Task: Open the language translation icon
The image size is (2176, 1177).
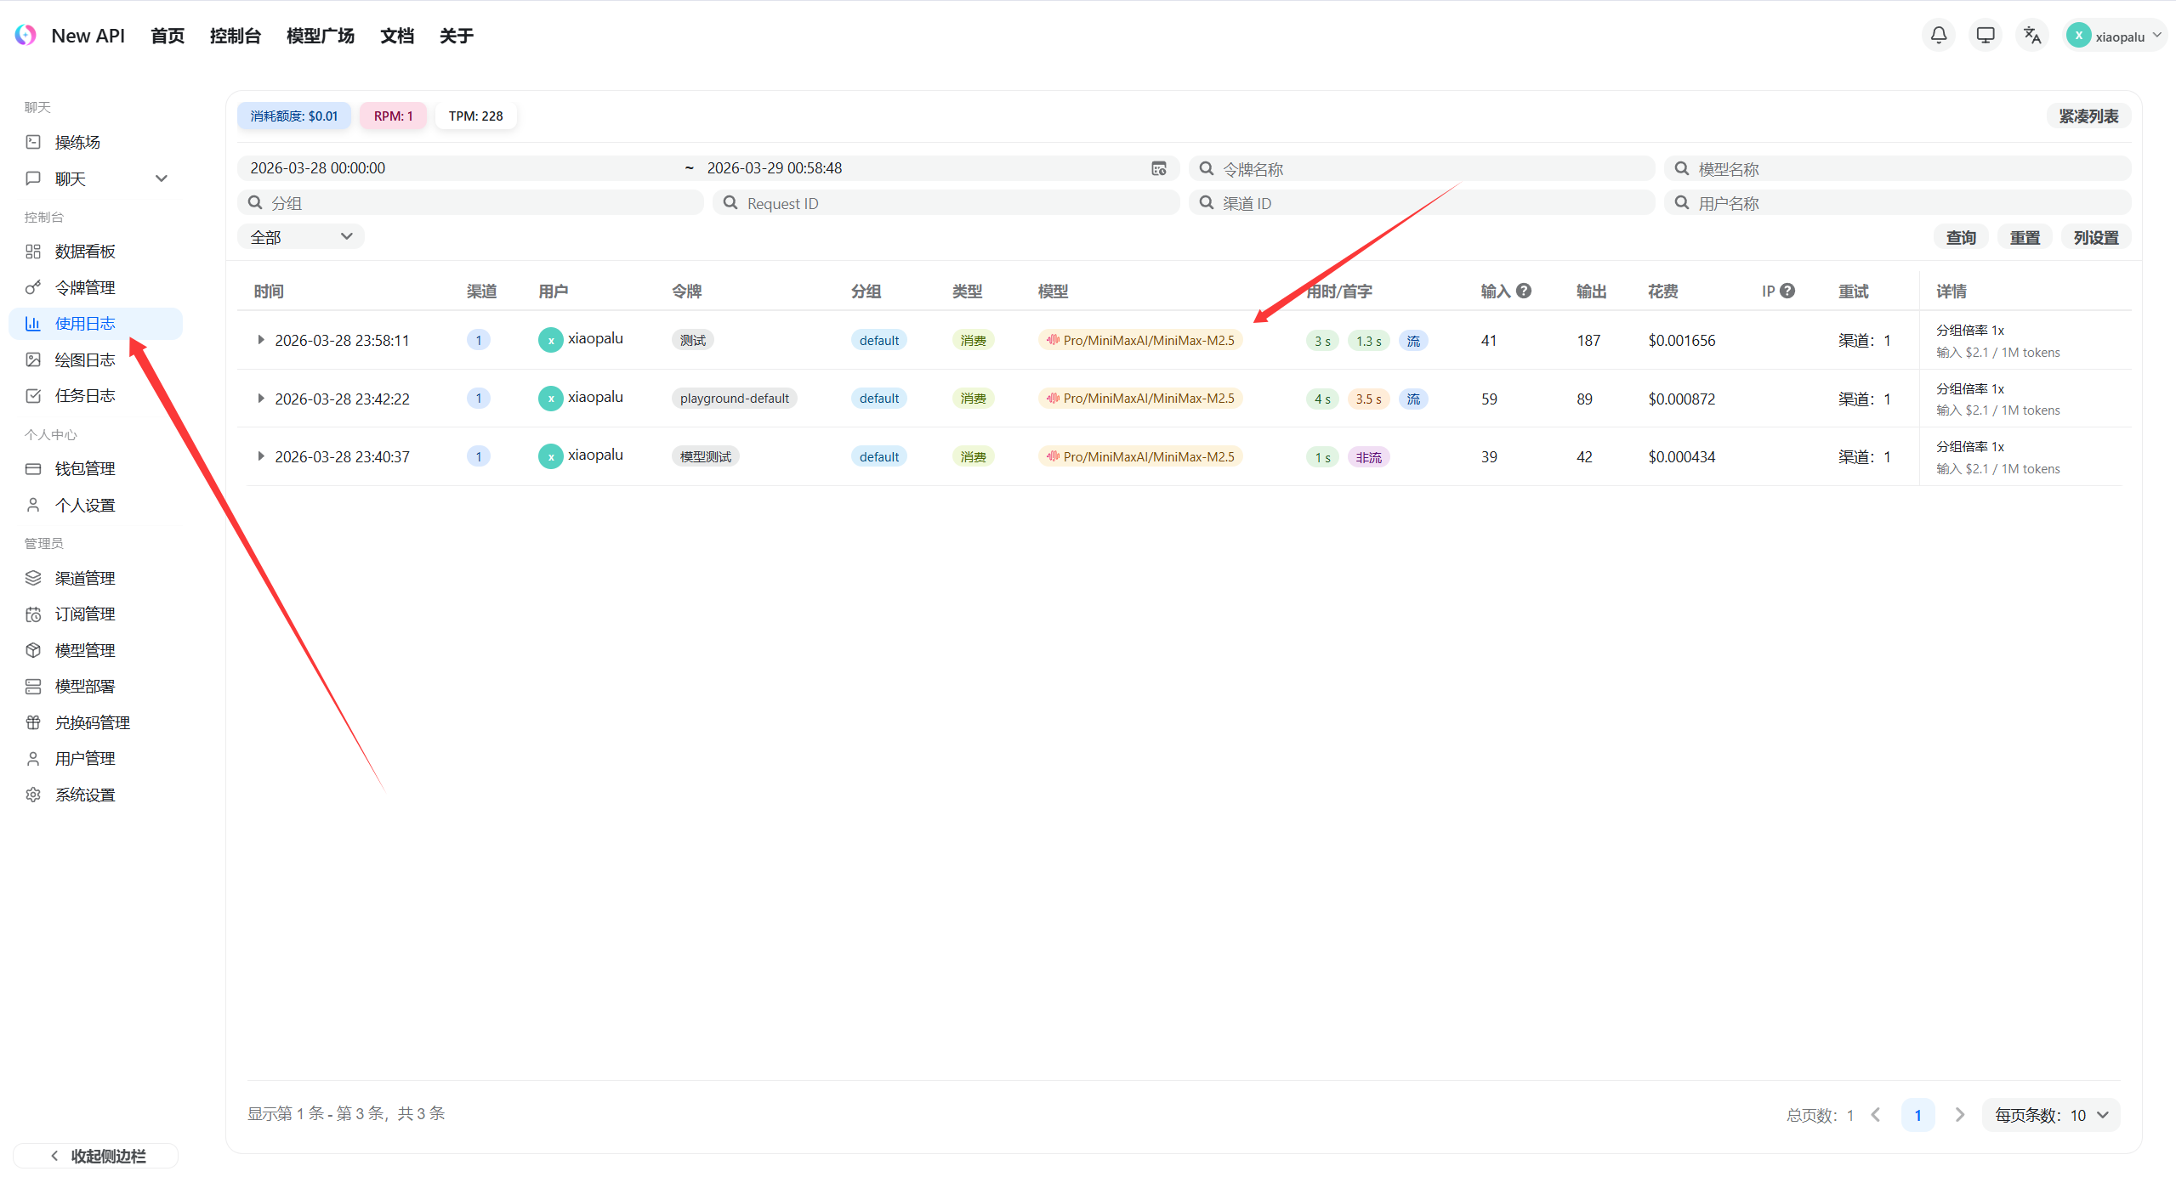Action: [x=2031, y=36]
